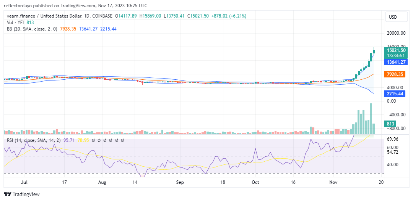Viewport: 413px width, 201px height.
Task: Click the published-on TradingView.com header text
Action: coord(76,5)
